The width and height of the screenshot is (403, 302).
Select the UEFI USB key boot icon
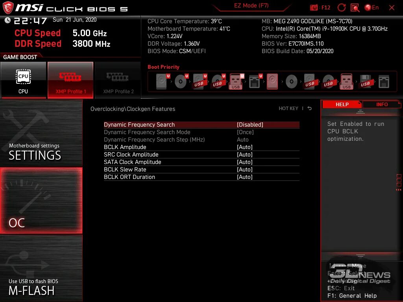click(237, 81)
